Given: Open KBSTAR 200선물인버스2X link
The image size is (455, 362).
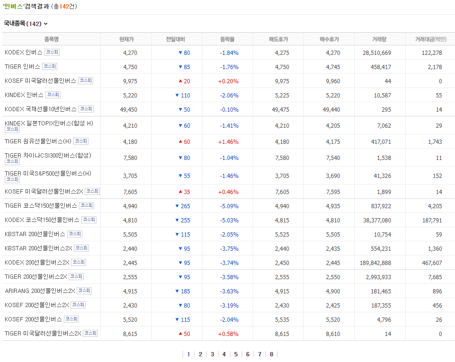Looking at the screenshot, I should 38,248.
